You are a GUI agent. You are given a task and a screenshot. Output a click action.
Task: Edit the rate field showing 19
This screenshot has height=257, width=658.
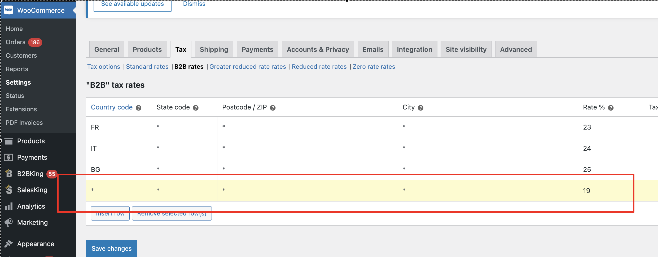coord(611,191)
